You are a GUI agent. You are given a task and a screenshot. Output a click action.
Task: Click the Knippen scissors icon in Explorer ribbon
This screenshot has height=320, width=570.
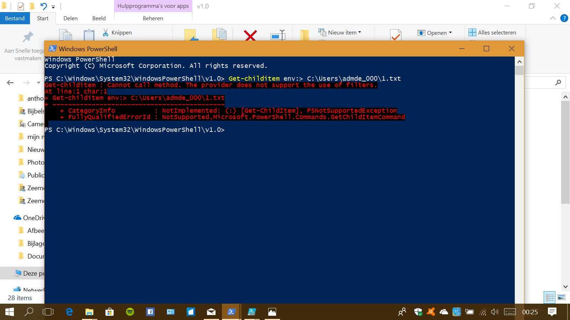106,33
